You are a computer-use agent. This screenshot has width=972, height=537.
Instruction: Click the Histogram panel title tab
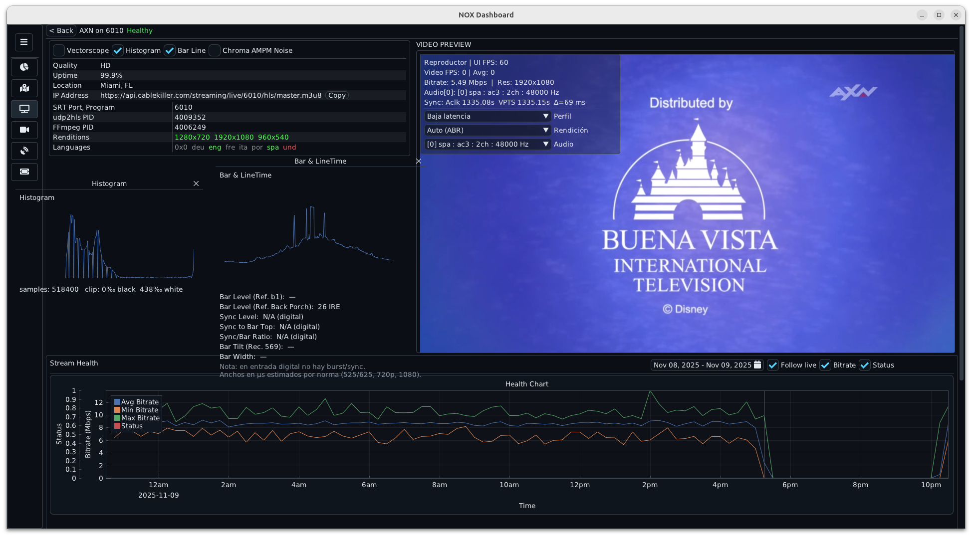109,183
